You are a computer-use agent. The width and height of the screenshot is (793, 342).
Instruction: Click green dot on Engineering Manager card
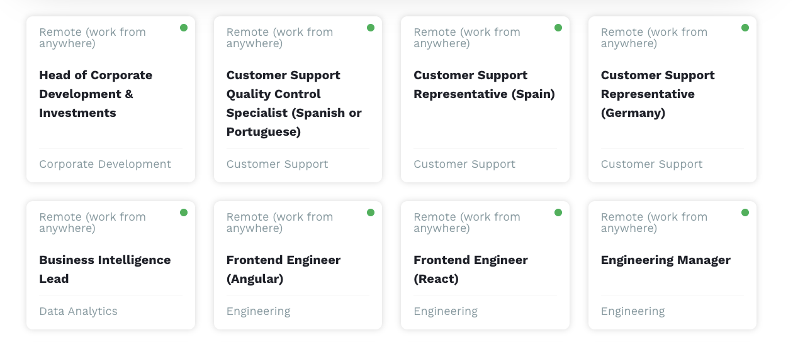click(745, 212)
